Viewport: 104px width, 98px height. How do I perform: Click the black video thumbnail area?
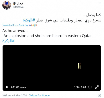coord(52,64)
